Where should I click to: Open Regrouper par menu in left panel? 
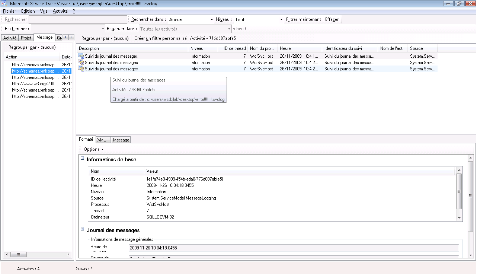pyautogui.click(x=32, y=47)
